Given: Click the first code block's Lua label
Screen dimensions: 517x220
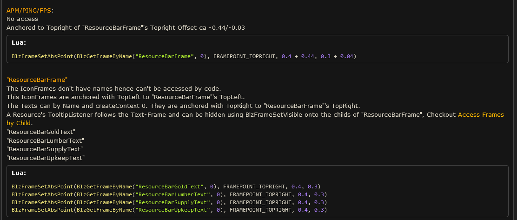Looking at the screenshot, I should point(19,43).
